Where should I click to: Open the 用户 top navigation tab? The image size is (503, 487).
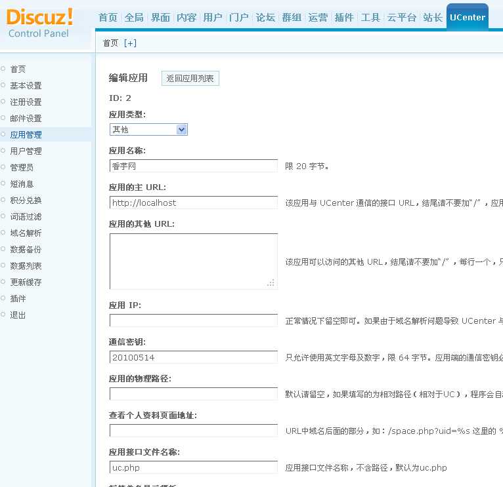(213, 17)
